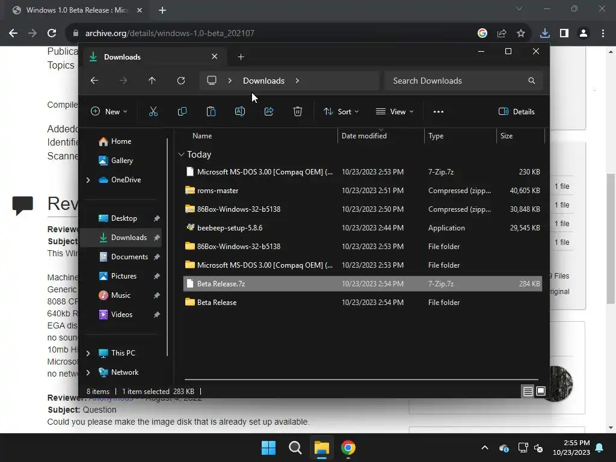Click the Cut scissors icon in Explorer toolbar

[153, 111]
